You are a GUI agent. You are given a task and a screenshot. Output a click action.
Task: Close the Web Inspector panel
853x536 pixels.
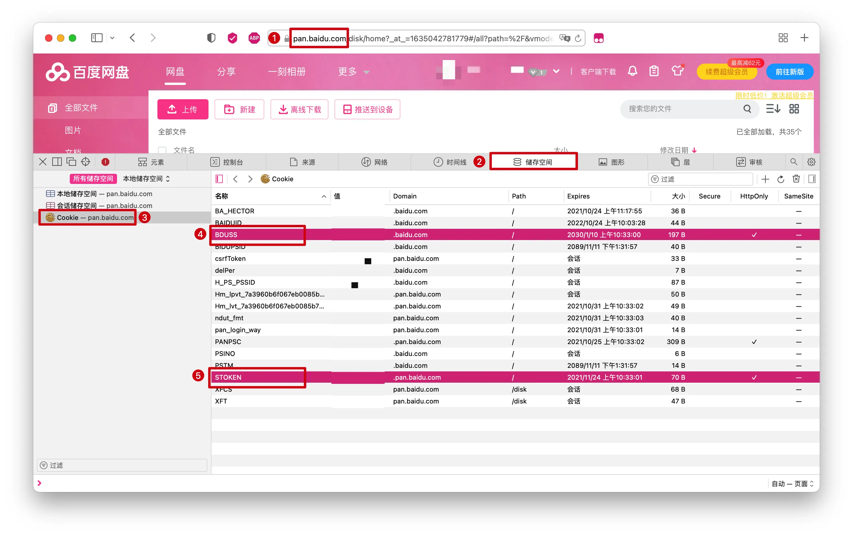pyautogui.click(x=42, y=162)
